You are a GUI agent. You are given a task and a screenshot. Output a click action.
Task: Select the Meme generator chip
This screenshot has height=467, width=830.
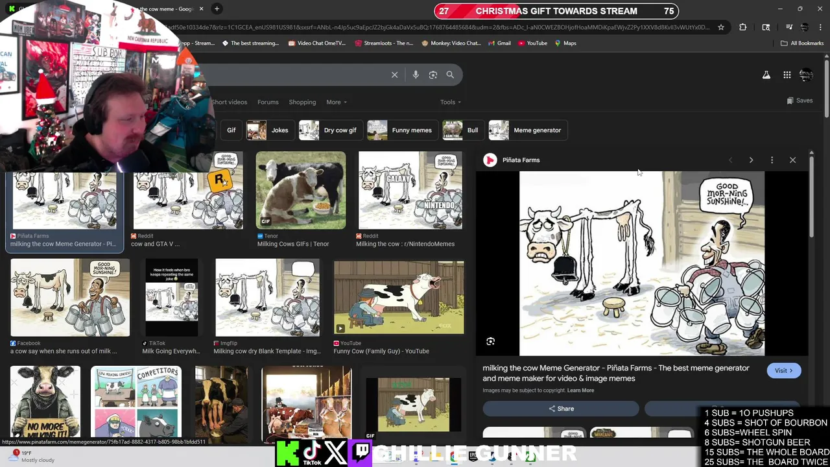(527, 130)
